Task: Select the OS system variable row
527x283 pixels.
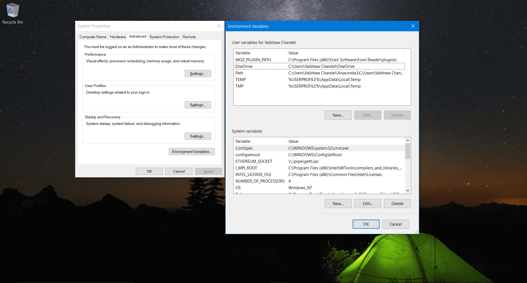Action: (319, 188)
